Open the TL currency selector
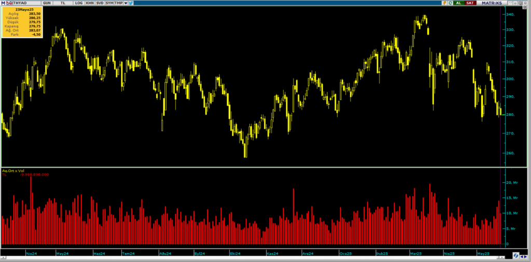The image size is (531, 262). [x=63, y=3]
